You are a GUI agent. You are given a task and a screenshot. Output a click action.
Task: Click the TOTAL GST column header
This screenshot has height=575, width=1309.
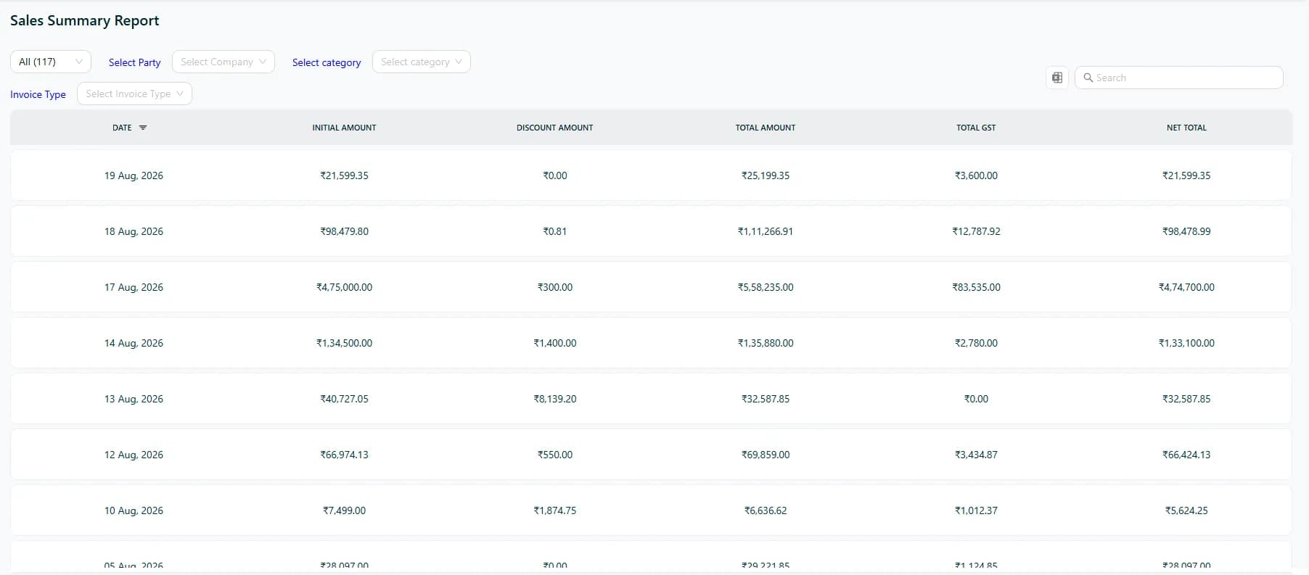976,128
